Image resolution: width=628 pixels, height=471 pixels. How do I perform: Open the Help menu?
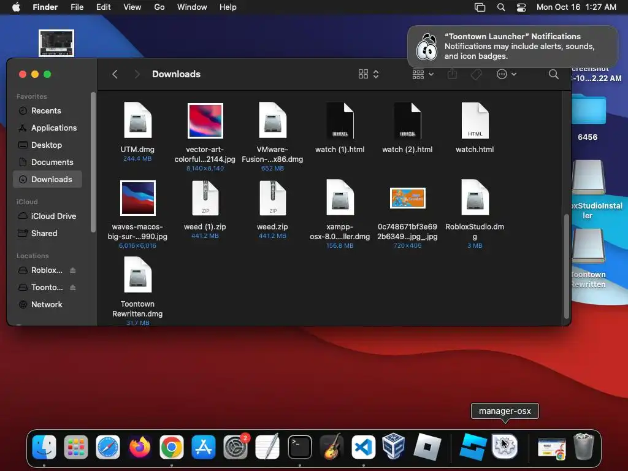[228, 7]
